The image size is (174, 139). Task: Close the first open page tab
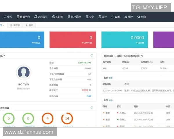click(3, 25)
